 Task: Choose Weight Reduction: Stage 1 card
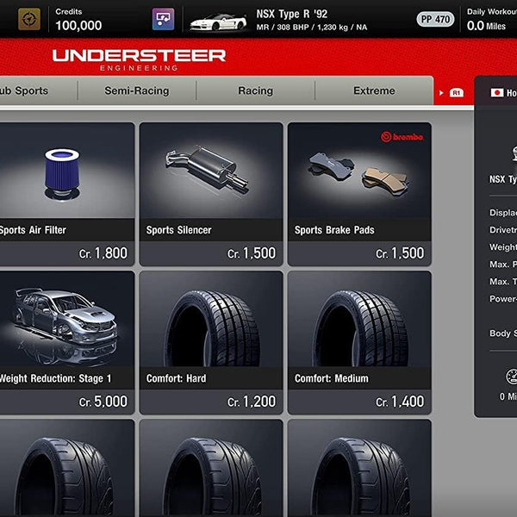click(x=67, y=343)
